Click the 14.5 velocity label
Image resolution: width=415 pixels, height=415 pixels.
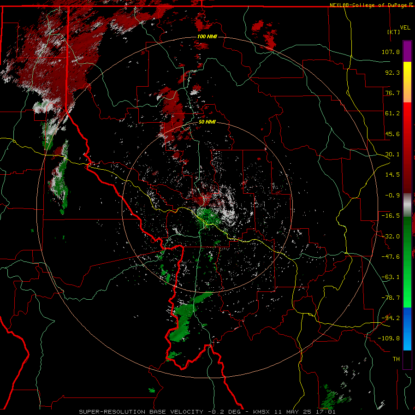pos(392,175)
